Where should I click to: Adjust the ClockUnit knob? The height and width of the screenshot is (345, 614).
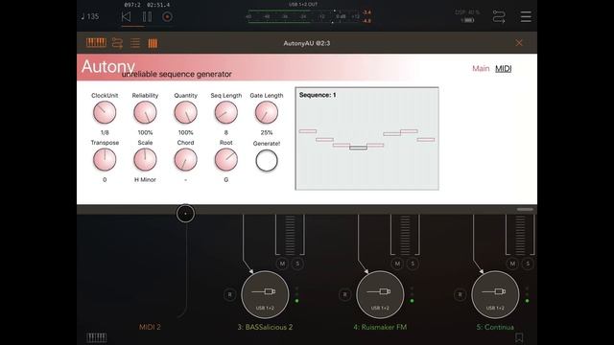105,112
